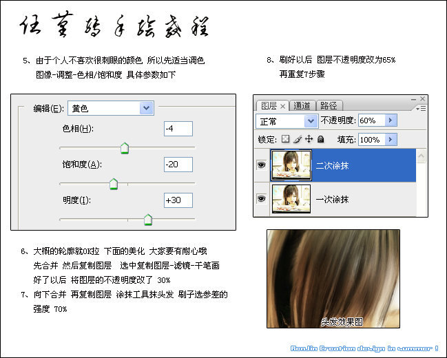Image resolution: width=447 pixels, height=358 pixels.
Task: Click the 一次涂抹 layer thumbnail
Action: (x=291, y=199)
